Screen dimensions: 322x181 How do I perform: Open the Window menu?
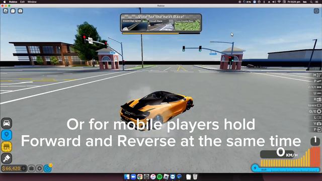tap(32, 2)
